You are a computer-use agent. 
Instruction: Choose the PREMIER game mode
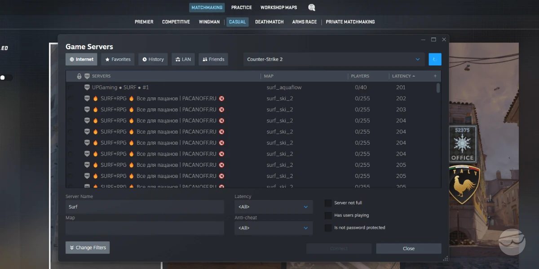pyautogui.click(x=144, y=22)
